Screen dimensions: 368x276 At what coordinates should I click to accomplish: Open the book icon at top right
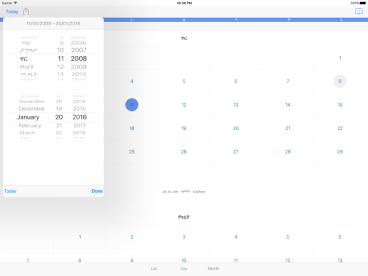tap(359, 11)
